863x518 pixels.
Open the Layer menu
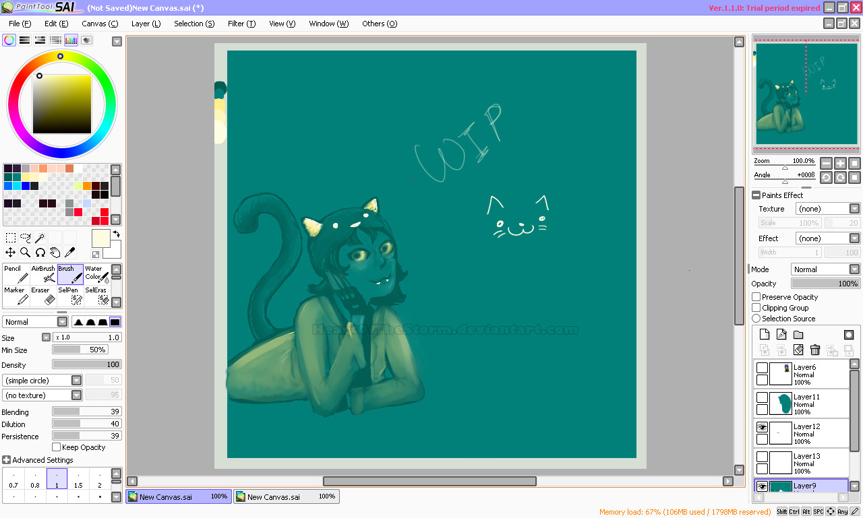146,24
